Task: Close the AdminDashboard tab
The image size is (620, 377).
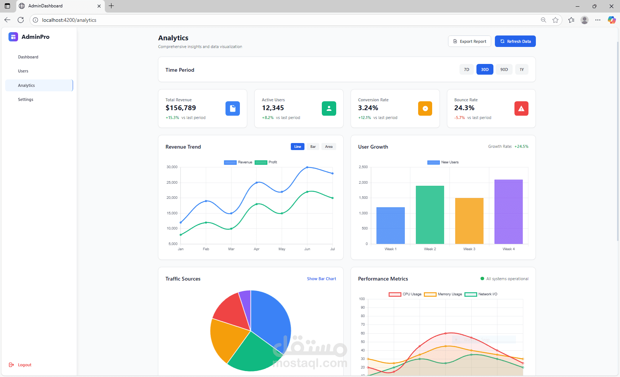Action: pyautogui.click(x=99, y=6)
